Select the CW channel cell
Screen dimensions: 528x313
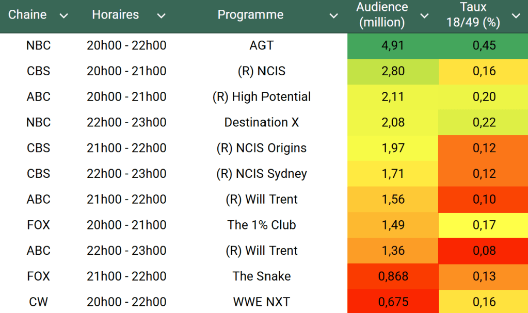pyautogui.click(x=39, y=302)
